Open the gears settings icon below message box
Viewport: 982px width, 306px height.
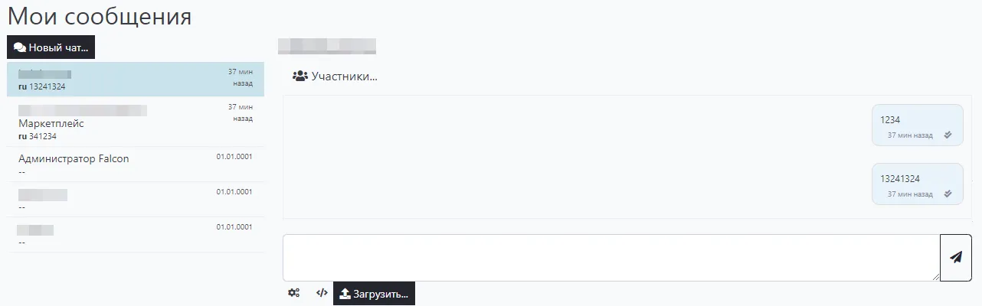point(293,293)
